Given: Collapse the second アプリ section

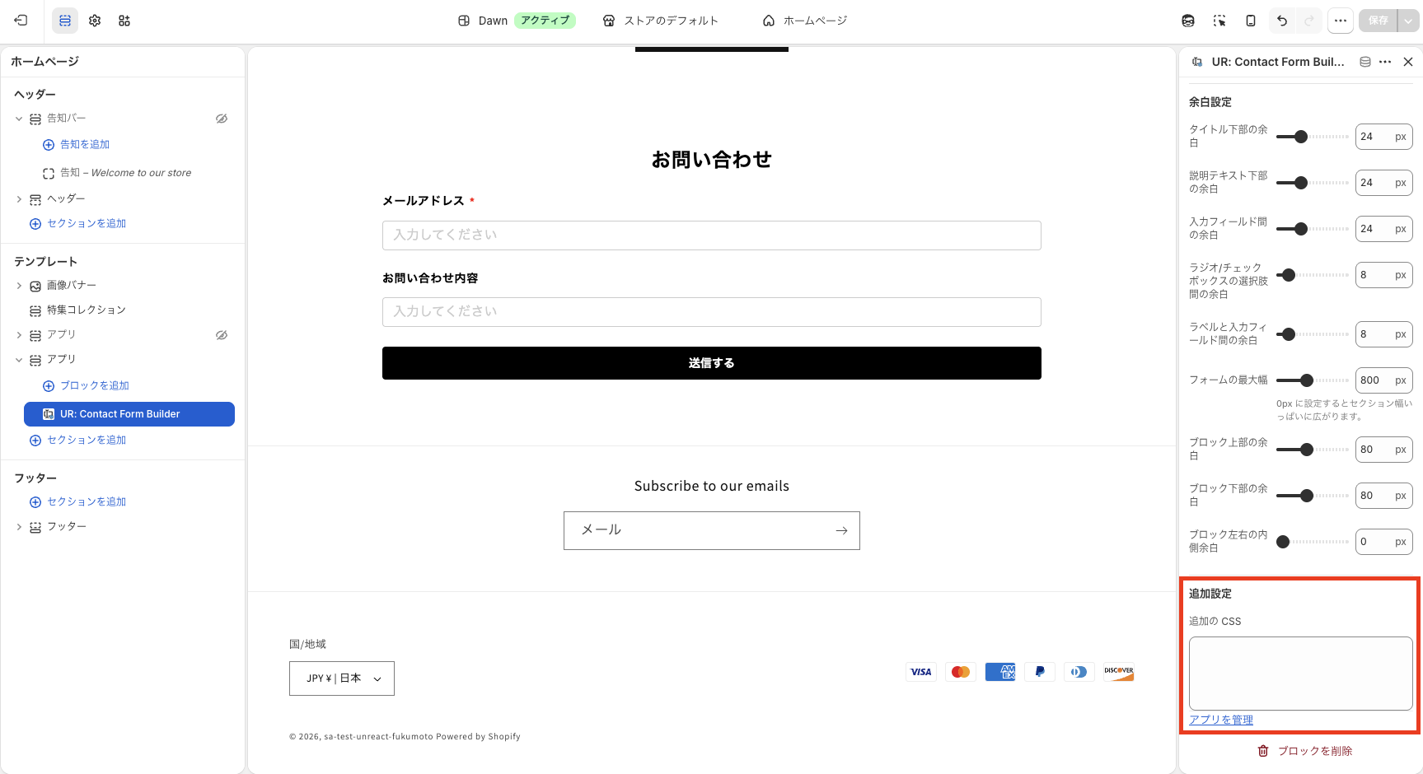Looking at the screenshot, I should click(19, 360).
